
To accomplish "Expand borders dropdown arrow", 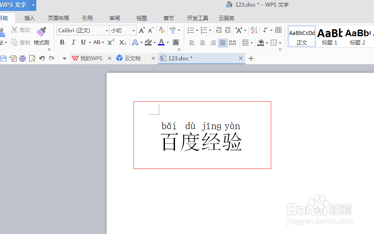I will click(x=280, y=43).
